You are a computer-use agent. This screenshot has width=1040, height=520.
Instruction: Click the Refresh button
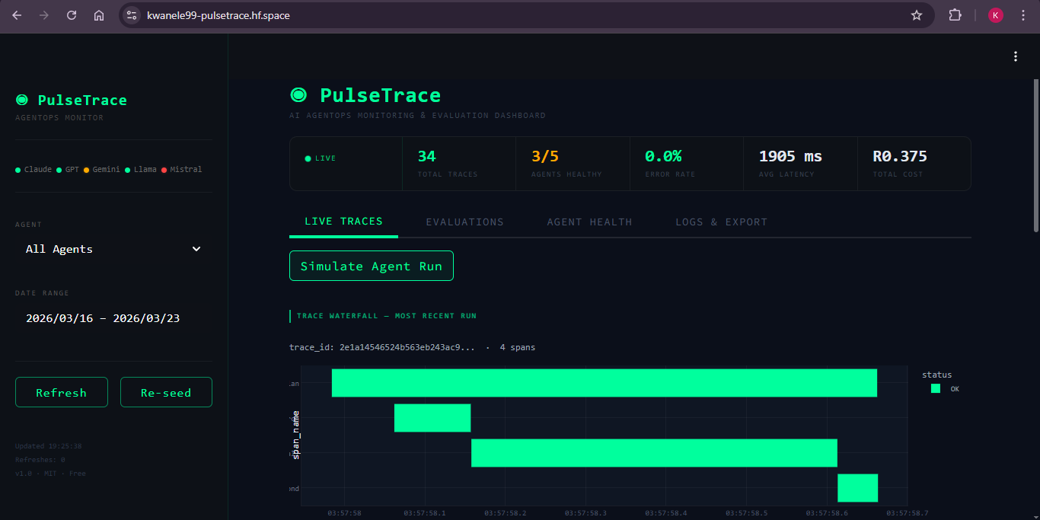(x=61, y=393)
